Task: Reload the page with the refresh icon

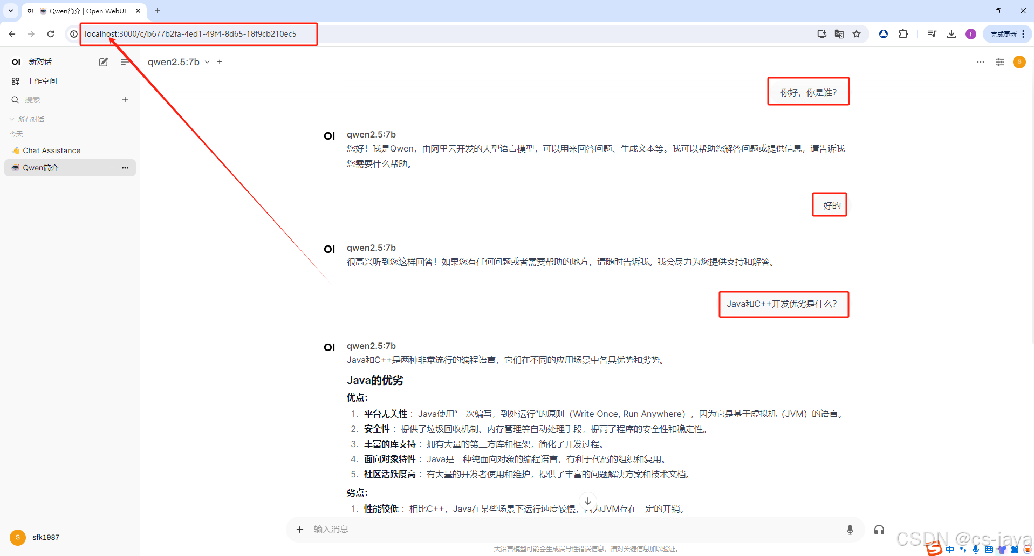Action: tap(51, 34)
